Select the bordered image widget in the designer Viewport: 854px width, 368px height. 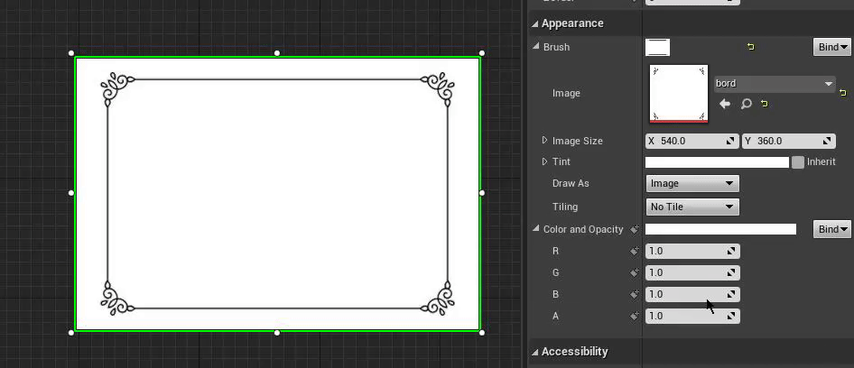point(277,194)
